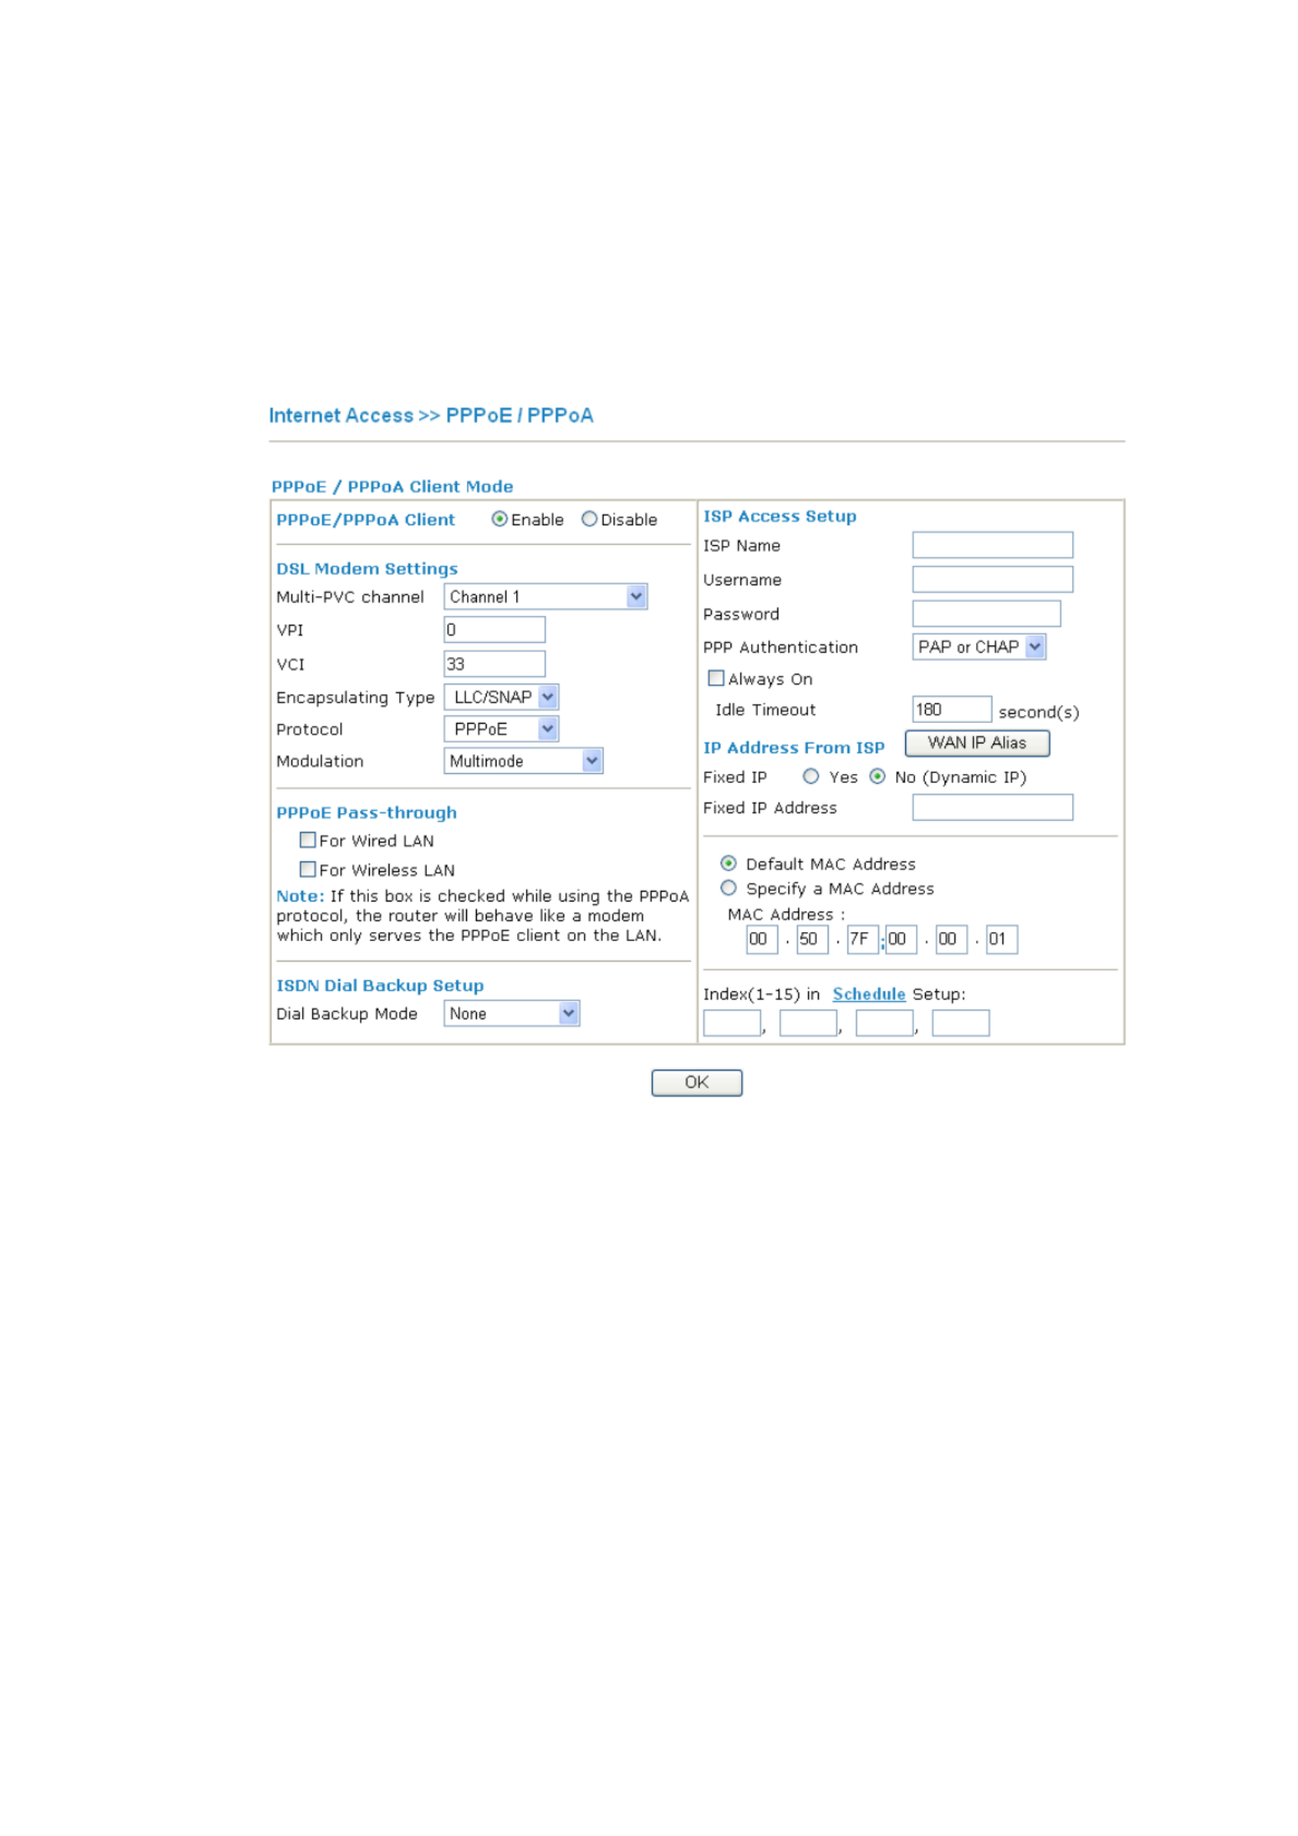This screenshot has width=1298, height=1836.
Task: Check the For Wireless LAN checkbox
Action: pos(307,869)
